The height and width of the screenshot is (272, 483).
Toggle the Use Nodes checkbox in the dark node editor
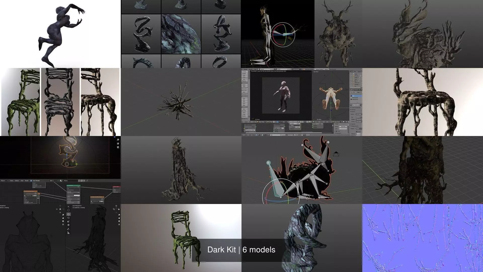31,181
